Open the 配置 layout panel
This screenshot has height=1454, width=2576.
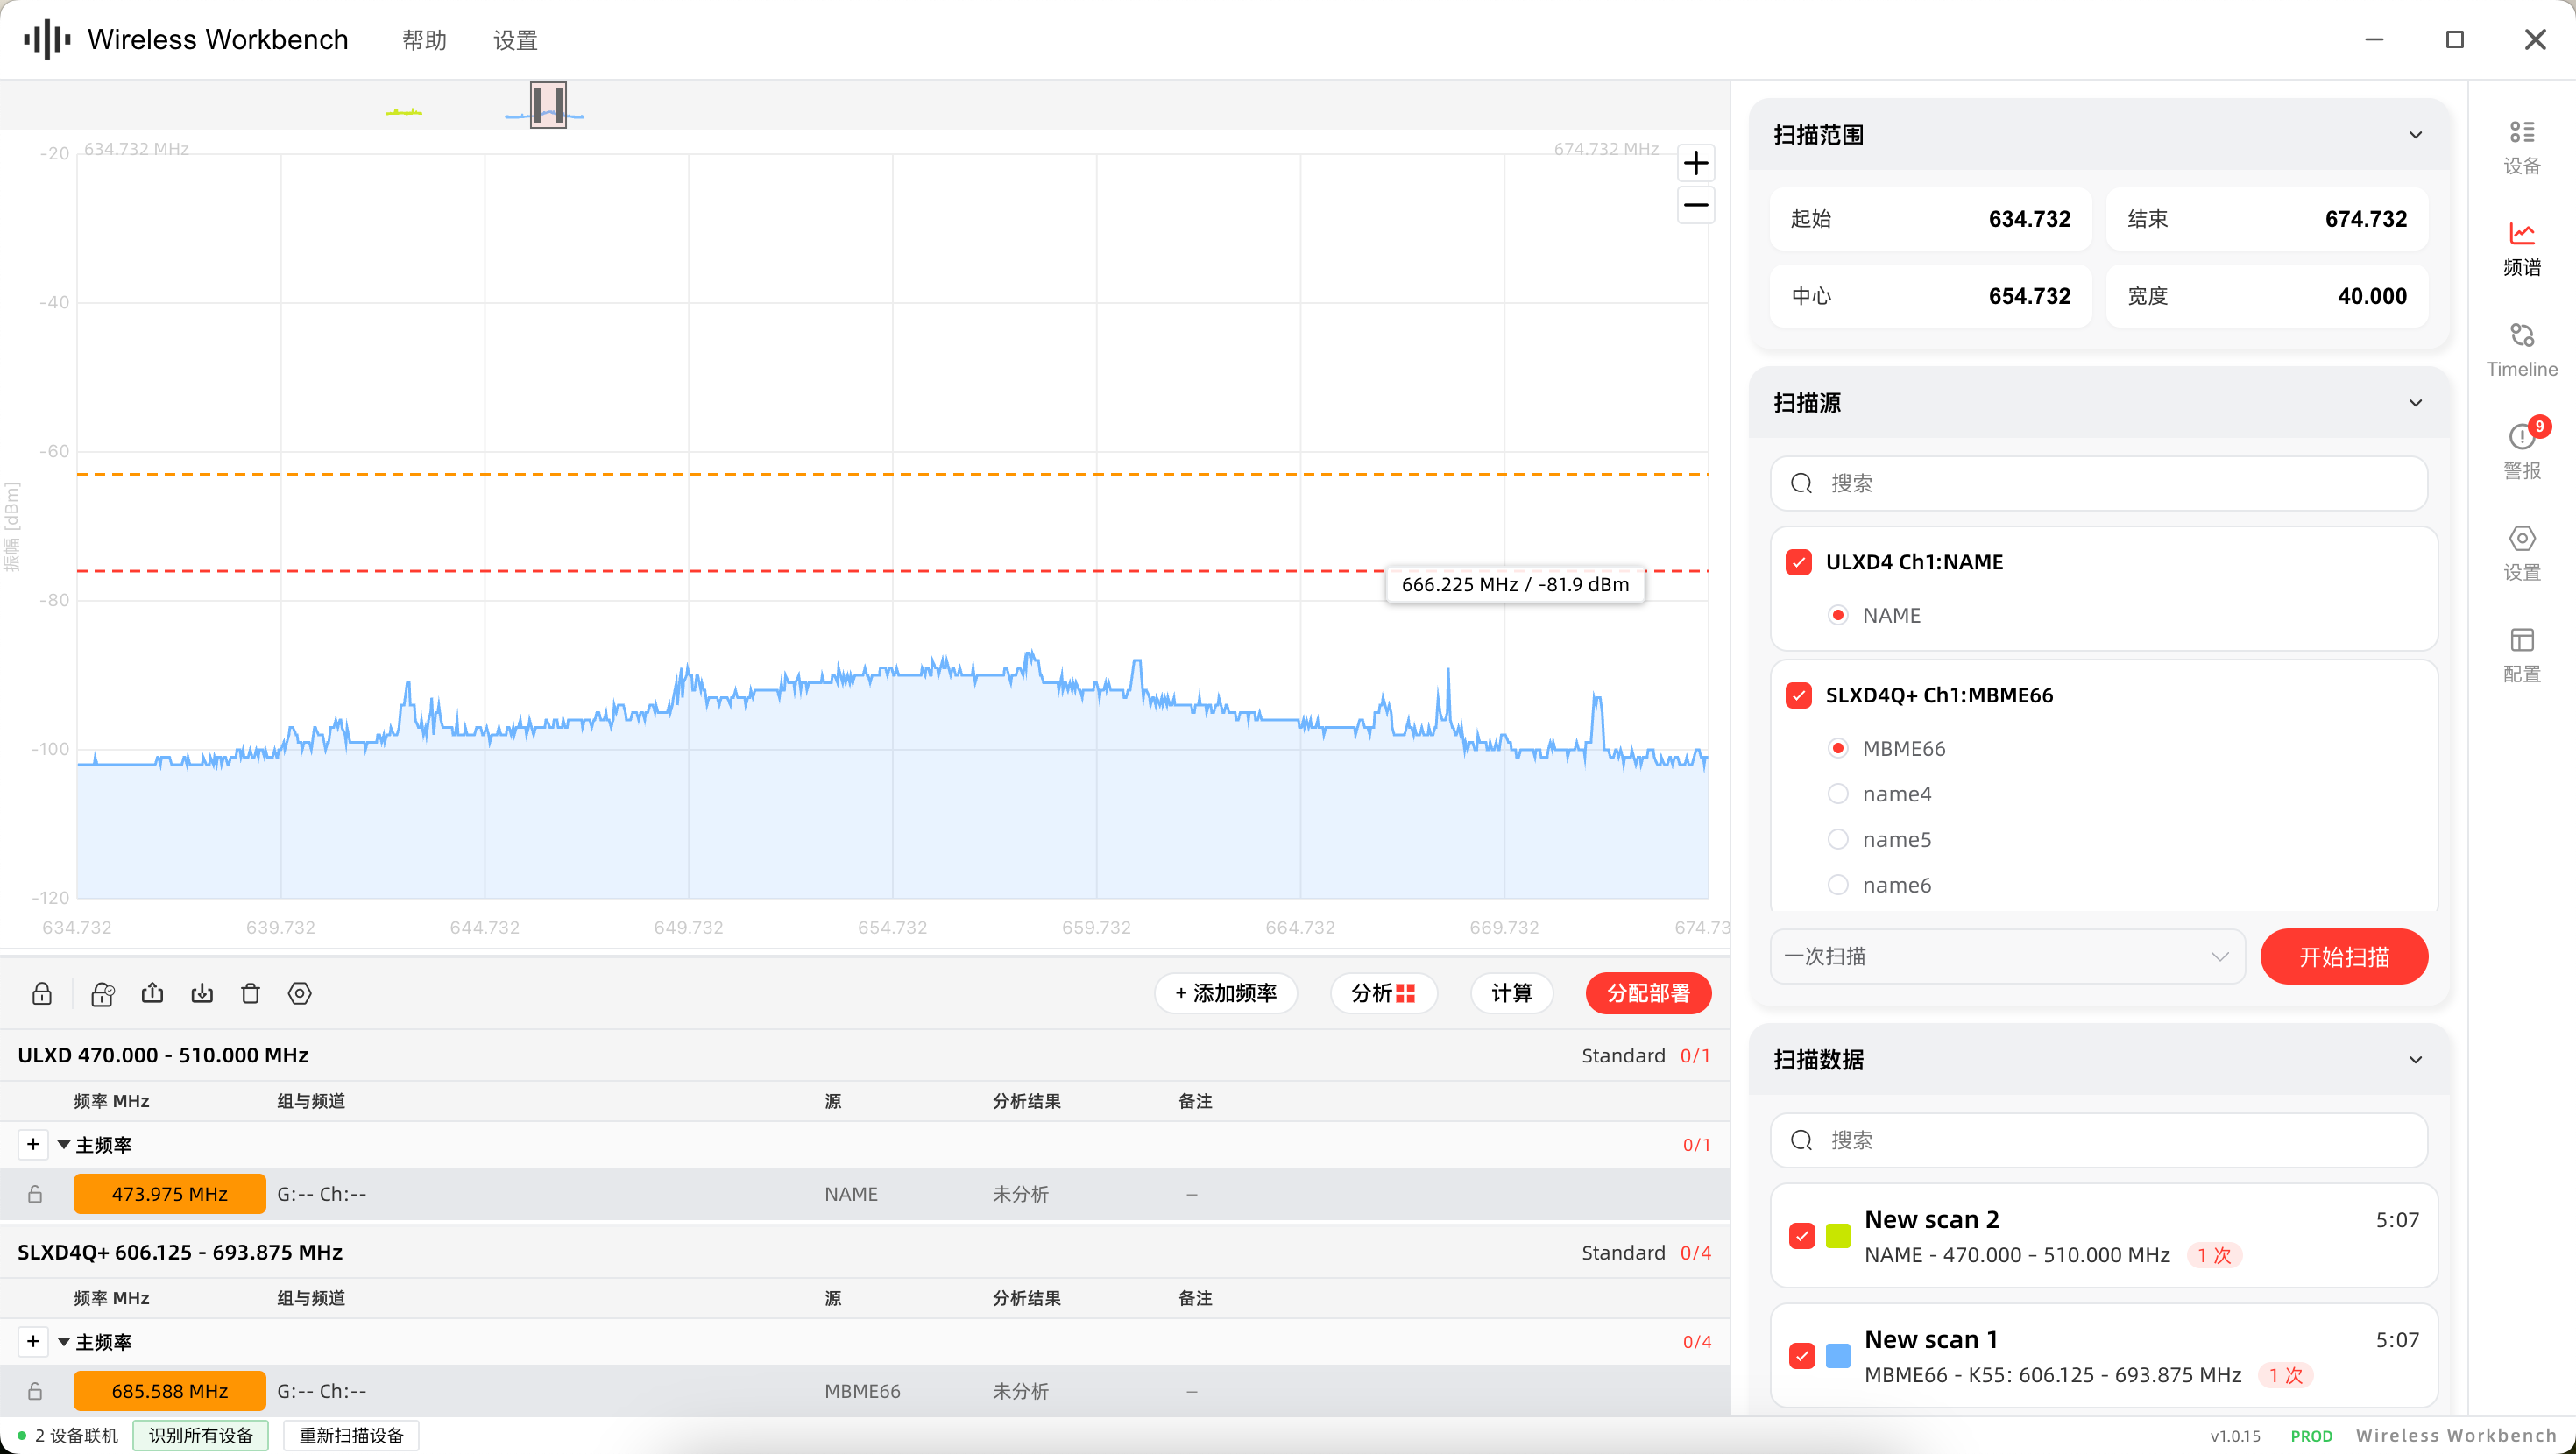point(2521,655)
